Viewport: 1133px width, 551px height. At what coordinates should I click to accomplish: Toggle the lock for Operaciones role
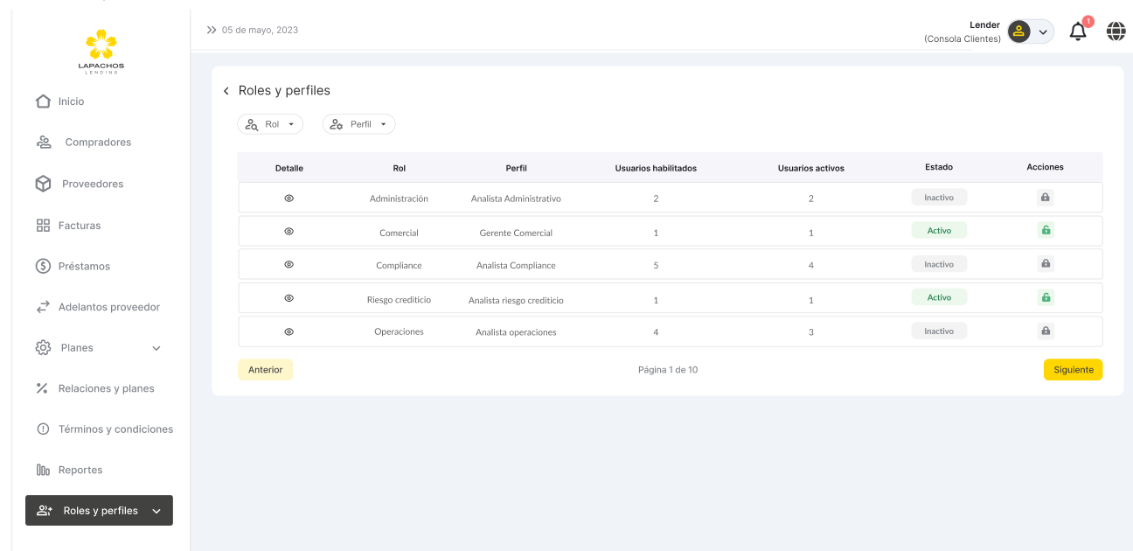[1046, 331]
